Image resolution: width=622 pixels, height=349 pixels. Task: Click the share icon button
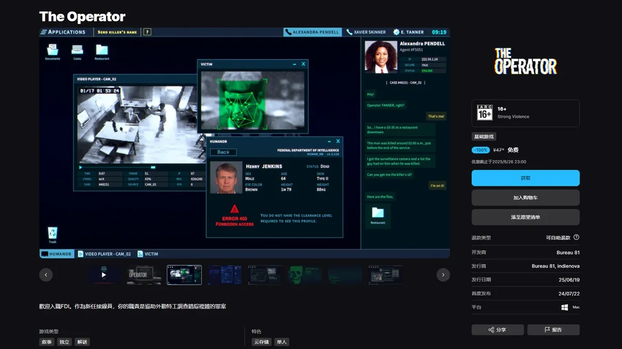(498, 330)
